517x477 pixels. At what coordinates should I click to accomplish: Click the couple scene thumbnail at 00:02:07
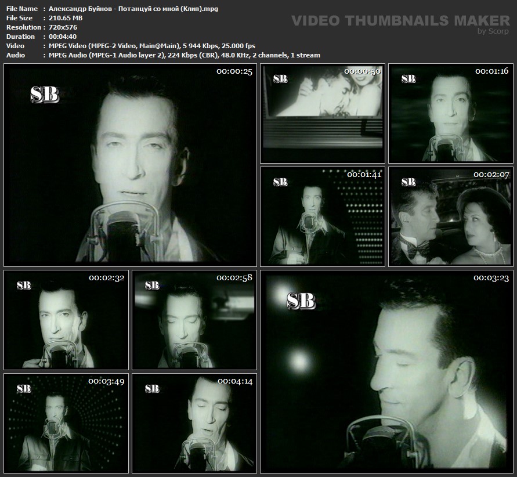coord(451,216)
